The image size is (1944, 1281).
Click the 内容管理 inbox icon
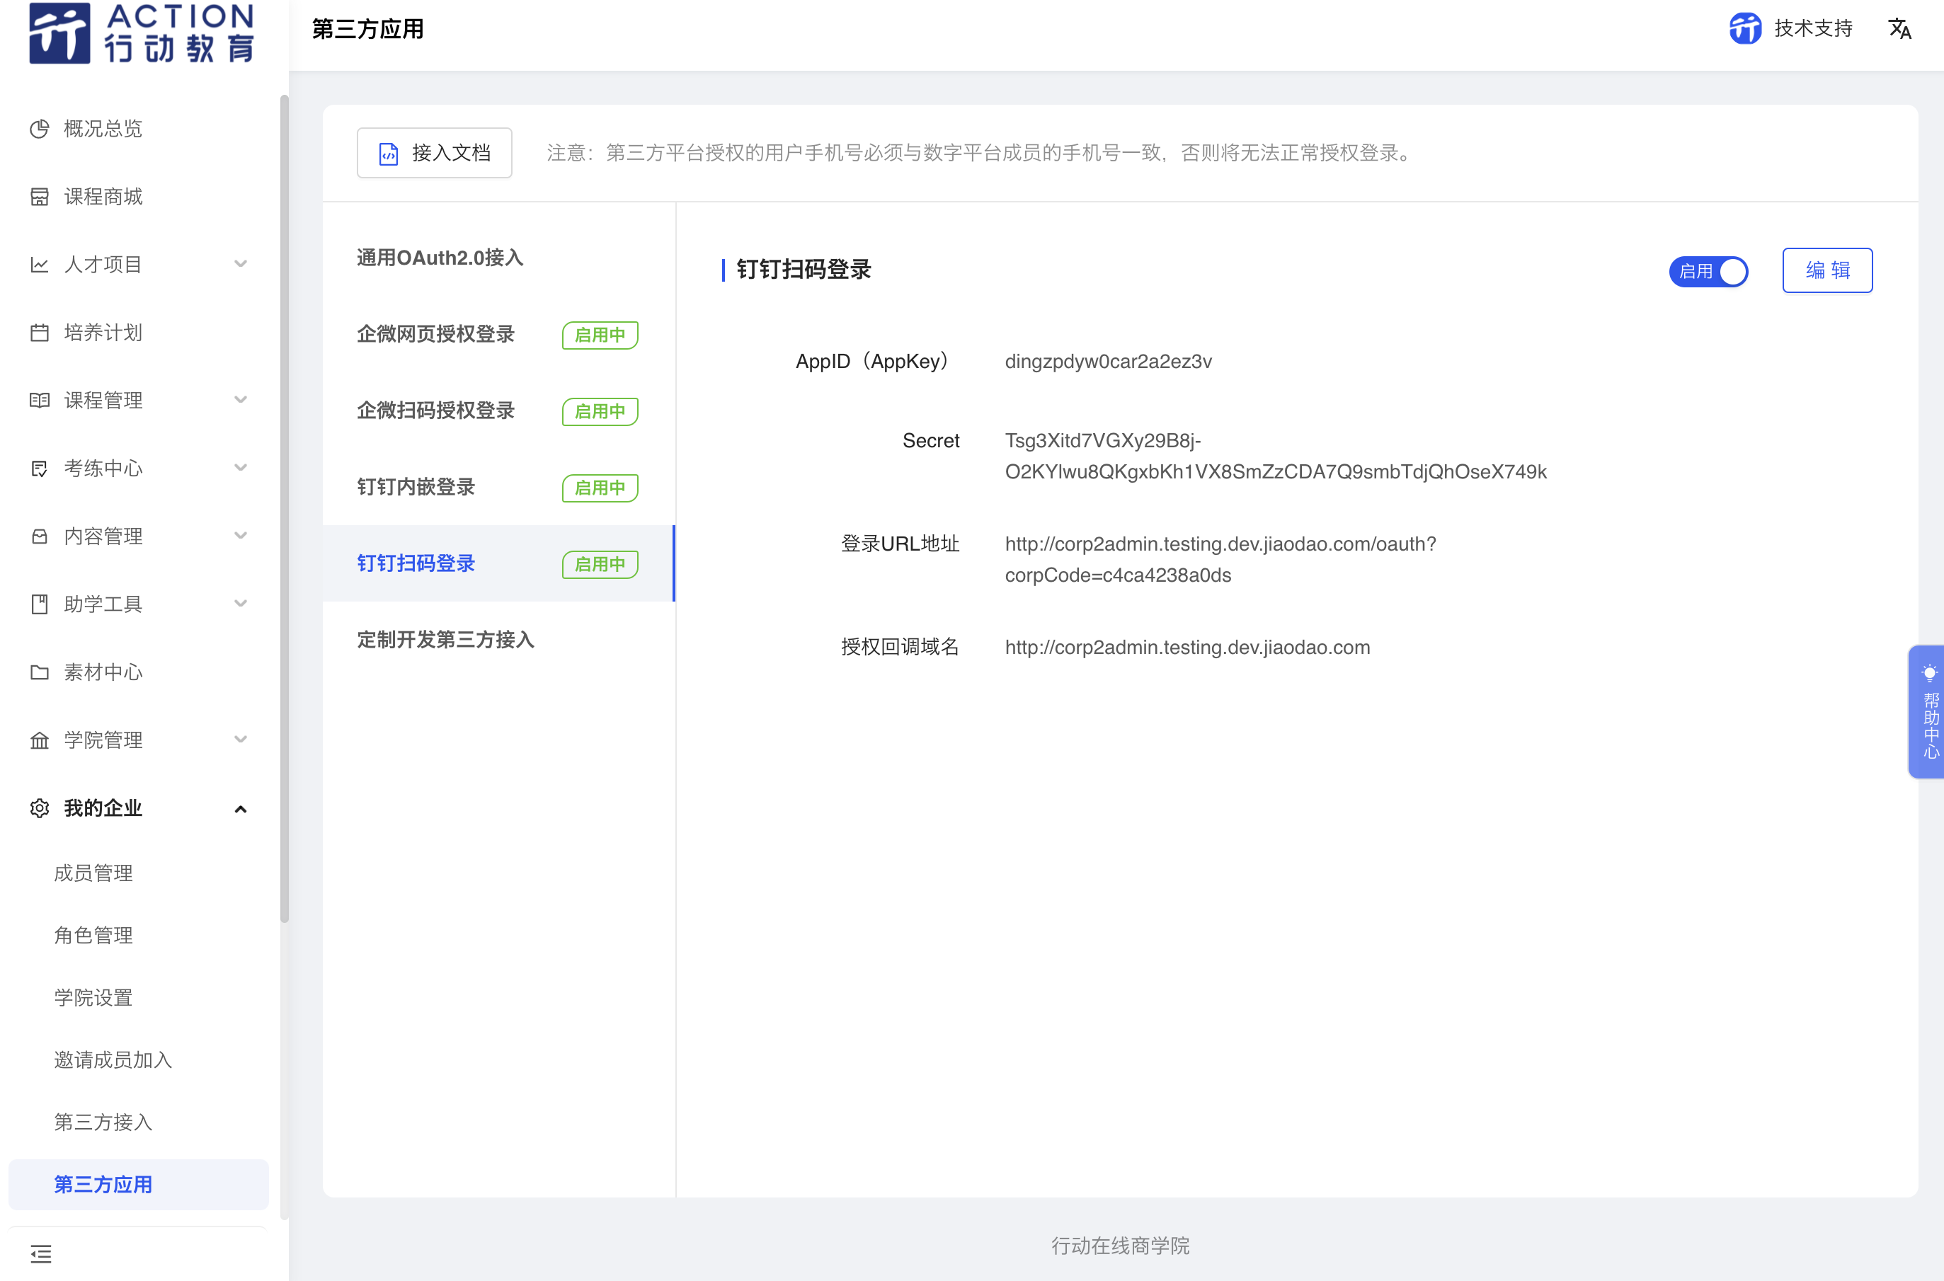tap(39, 536)
